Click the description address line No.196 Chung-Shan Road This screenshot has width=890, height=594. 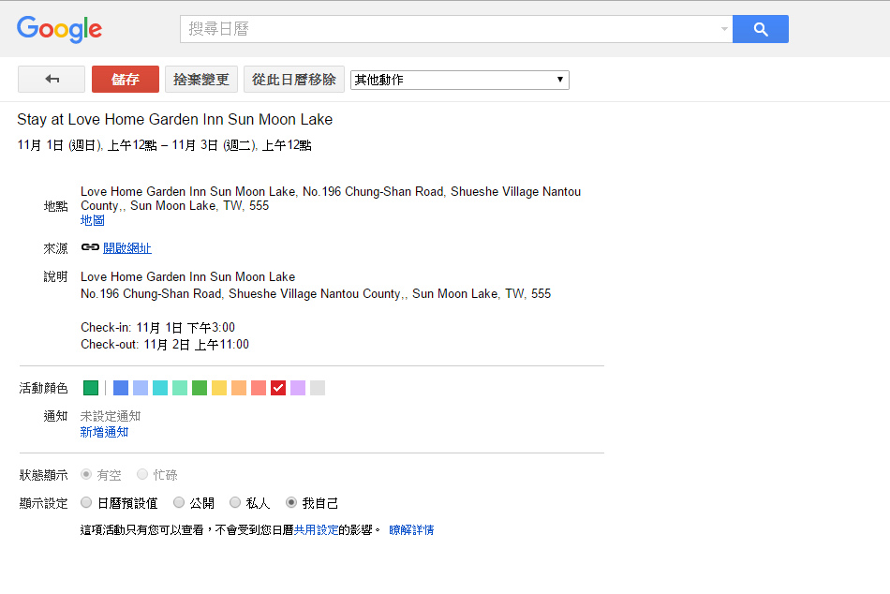click(x=316, y=293)
